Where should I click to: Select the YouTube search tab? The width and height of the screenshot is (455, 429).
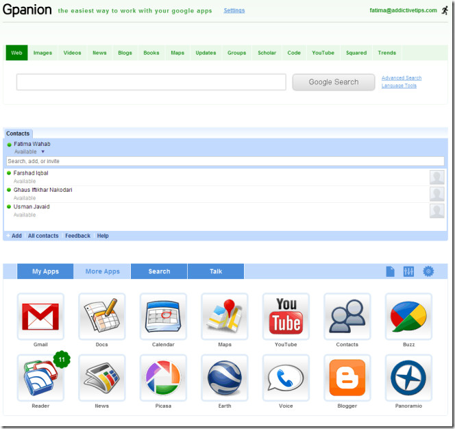click(323, 53)
